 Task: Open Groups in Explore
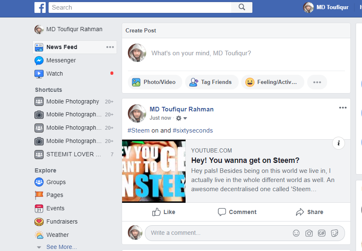coord(56,182)
